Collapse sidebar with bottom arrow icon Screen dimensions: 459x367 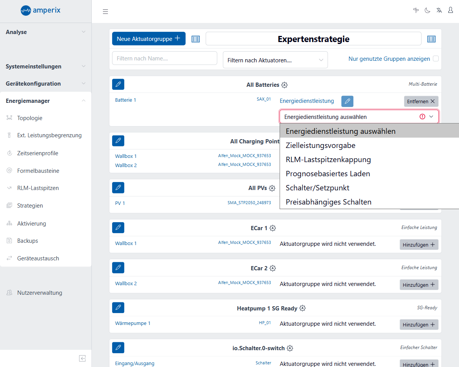[x=83, y=358]
